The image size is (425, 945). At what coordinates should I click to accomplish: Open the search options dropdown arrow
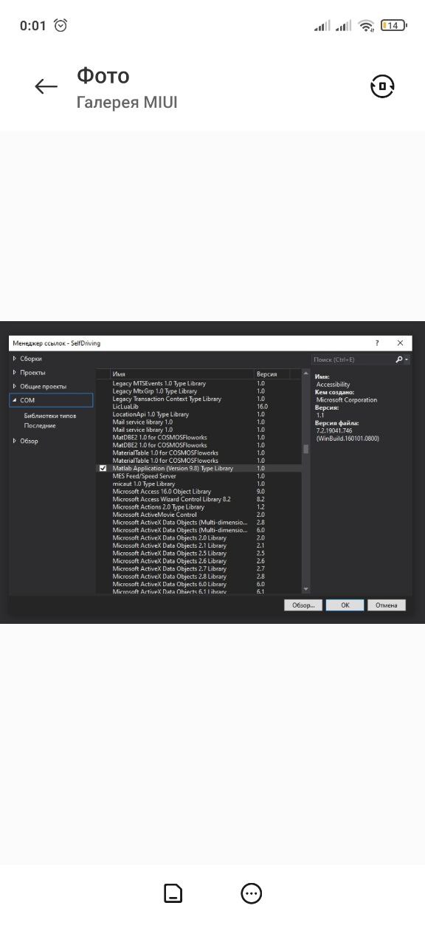(x=407, y=360)
